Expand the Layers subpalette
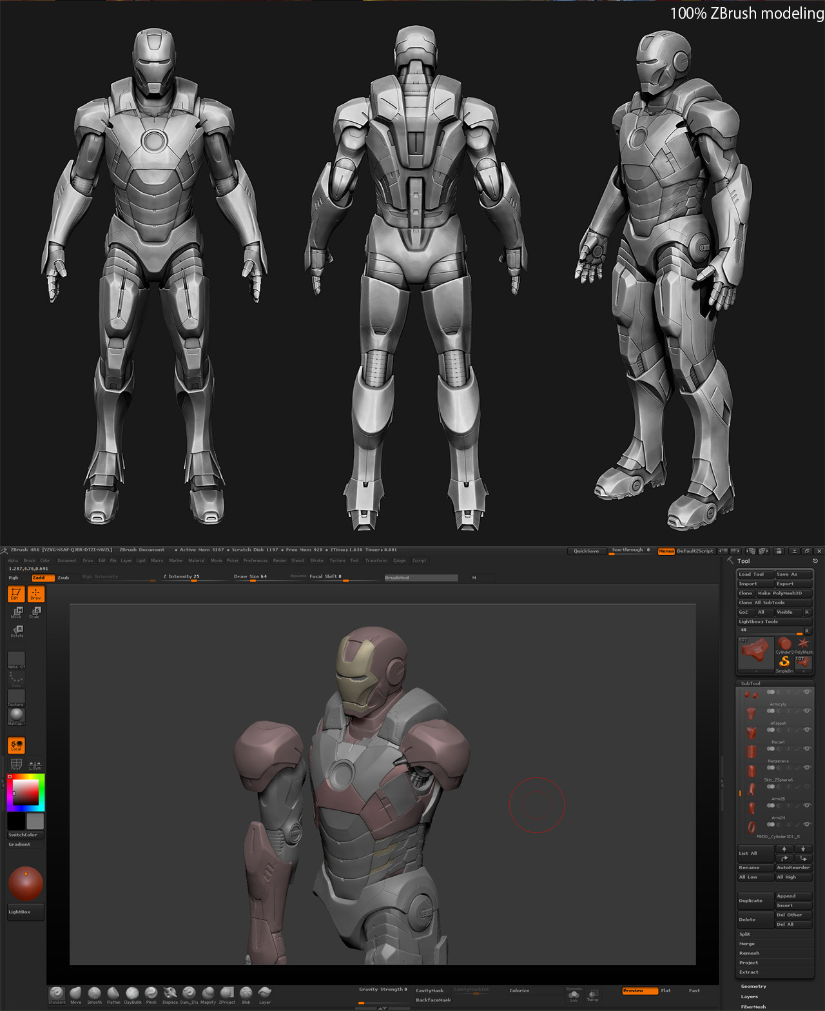 [x=750, y=997]
